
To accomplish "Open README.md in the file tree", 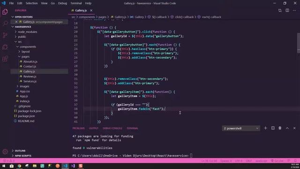I will tap(26, 121).
